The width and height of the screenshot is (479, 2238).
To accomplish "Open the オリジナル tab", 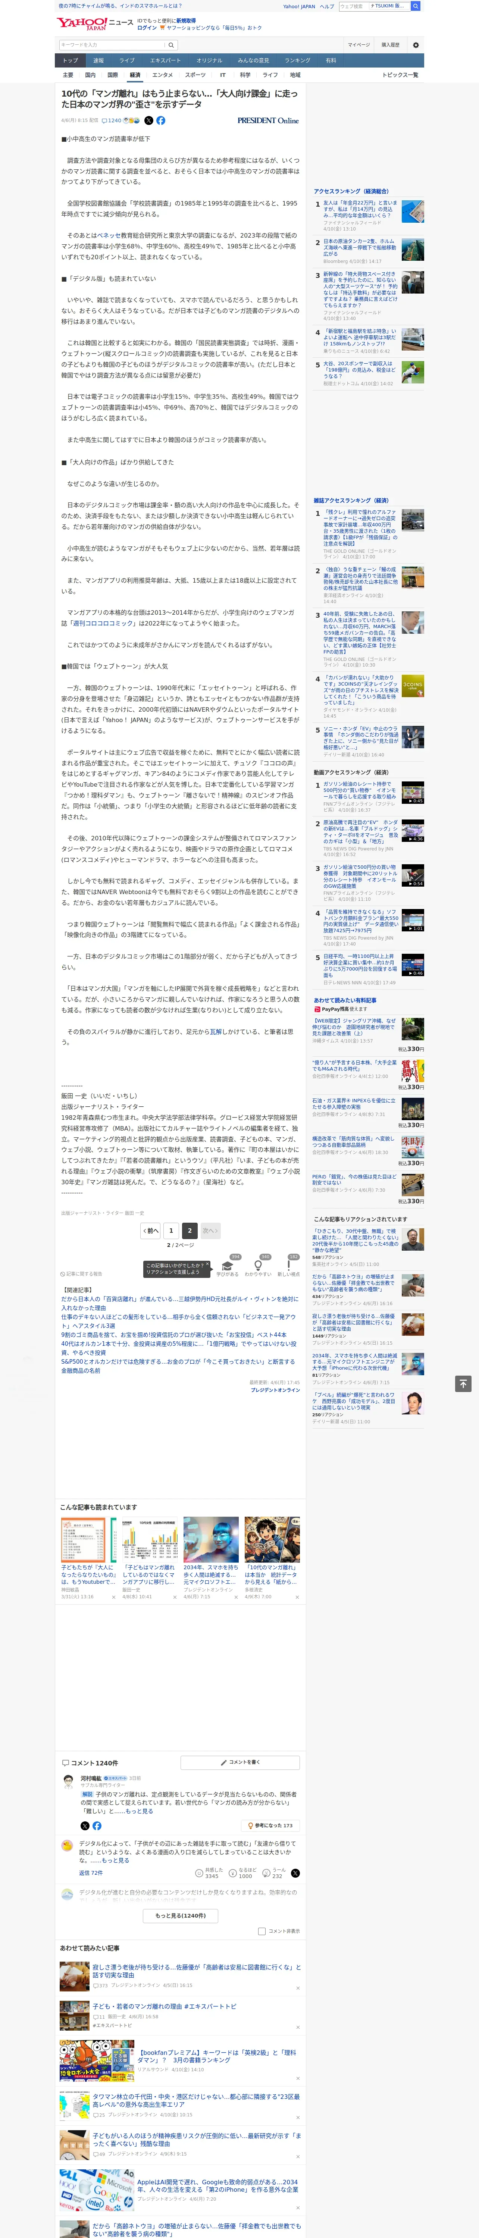I will pyautogui.click(x=210, y=61).
